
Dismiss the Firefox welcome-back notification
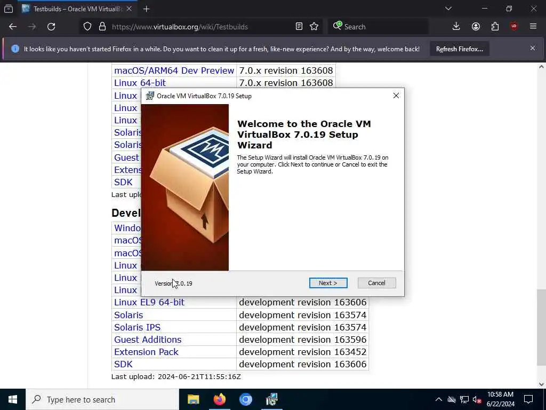(533, 48)
